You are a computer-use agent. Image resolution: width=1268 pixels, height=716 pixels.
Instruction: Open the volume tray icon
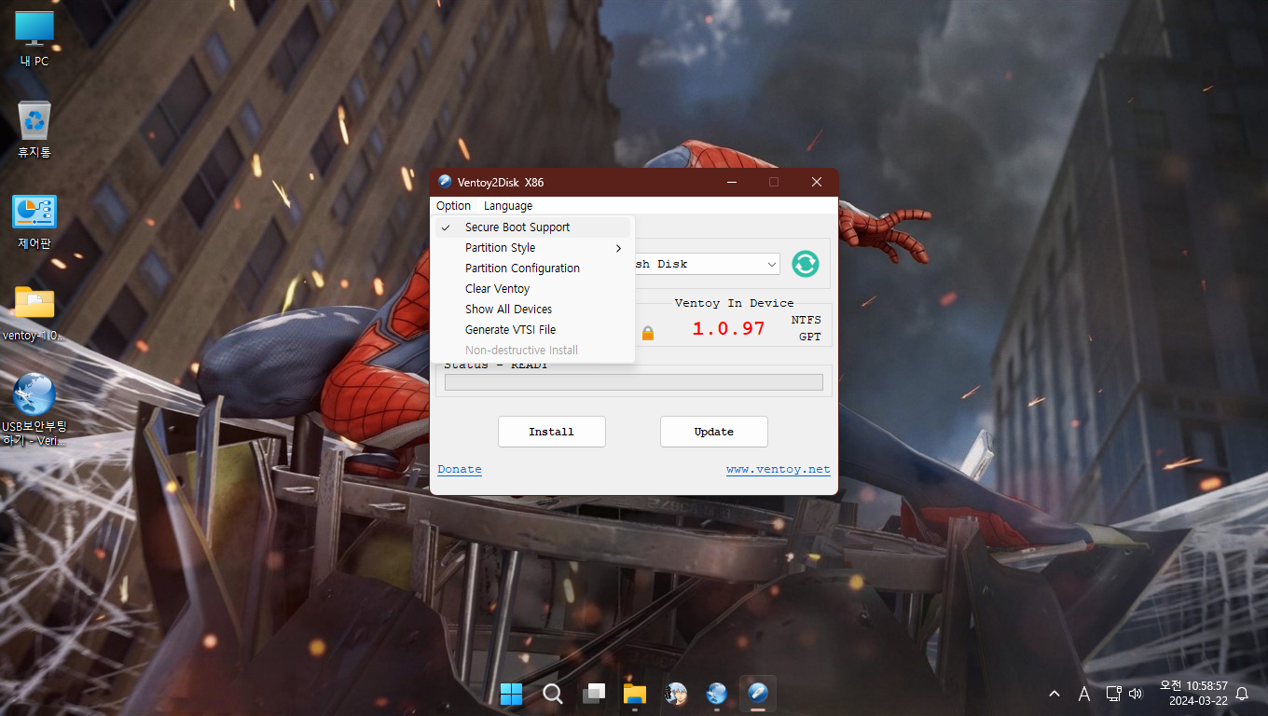coord(1136,694)
